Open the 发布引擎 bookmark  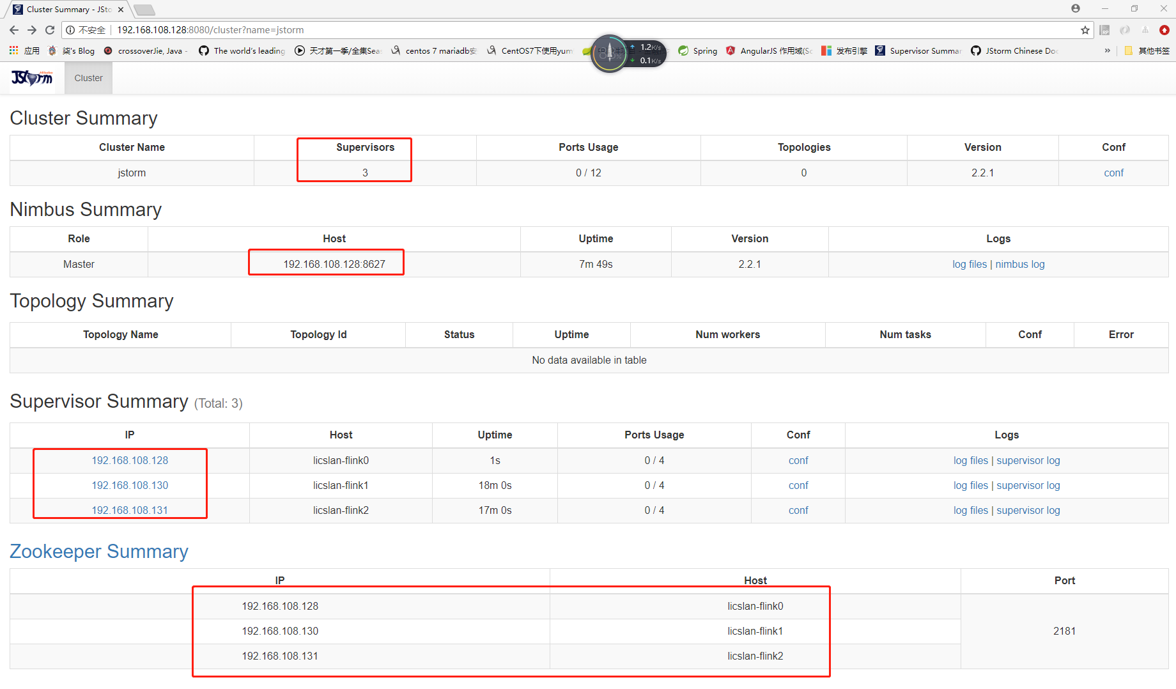coord(844,50)
